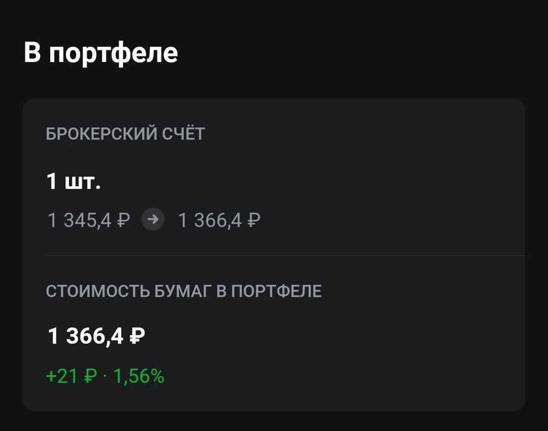Tap the word 'шт.' in the quantity
Screen dimensions: 548x431
coord(83,183)
